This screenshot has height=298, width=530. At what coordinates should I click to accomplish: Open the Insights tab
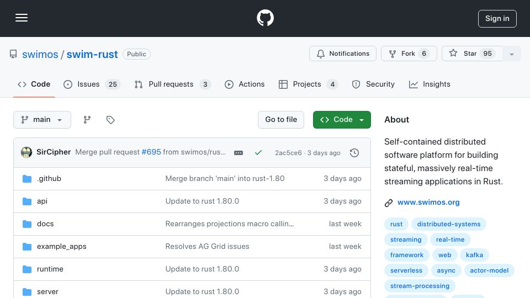[x=430, y=84]
